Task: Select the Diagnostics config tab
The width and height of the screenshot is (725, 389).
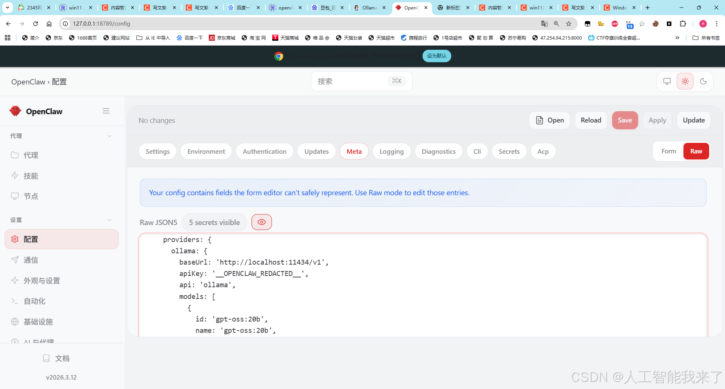Action: (x=438, y=152)
